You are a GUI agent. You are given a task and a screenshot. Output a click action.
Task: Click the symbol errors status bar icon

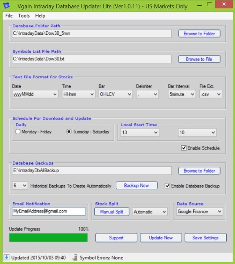(x=75, y=257)
